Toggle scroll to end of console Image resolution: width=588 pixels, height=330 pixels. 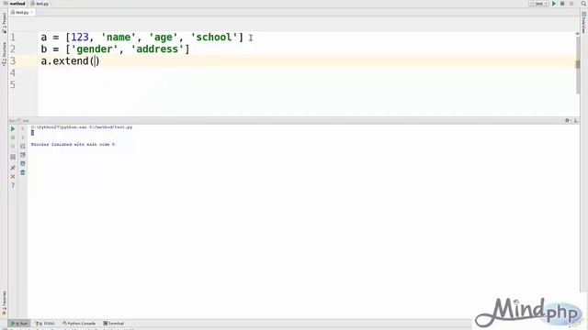point(22,155)
